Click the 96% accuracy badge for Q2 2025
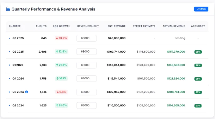The width and height of the screenshot is (215, 119). (198, 52)
